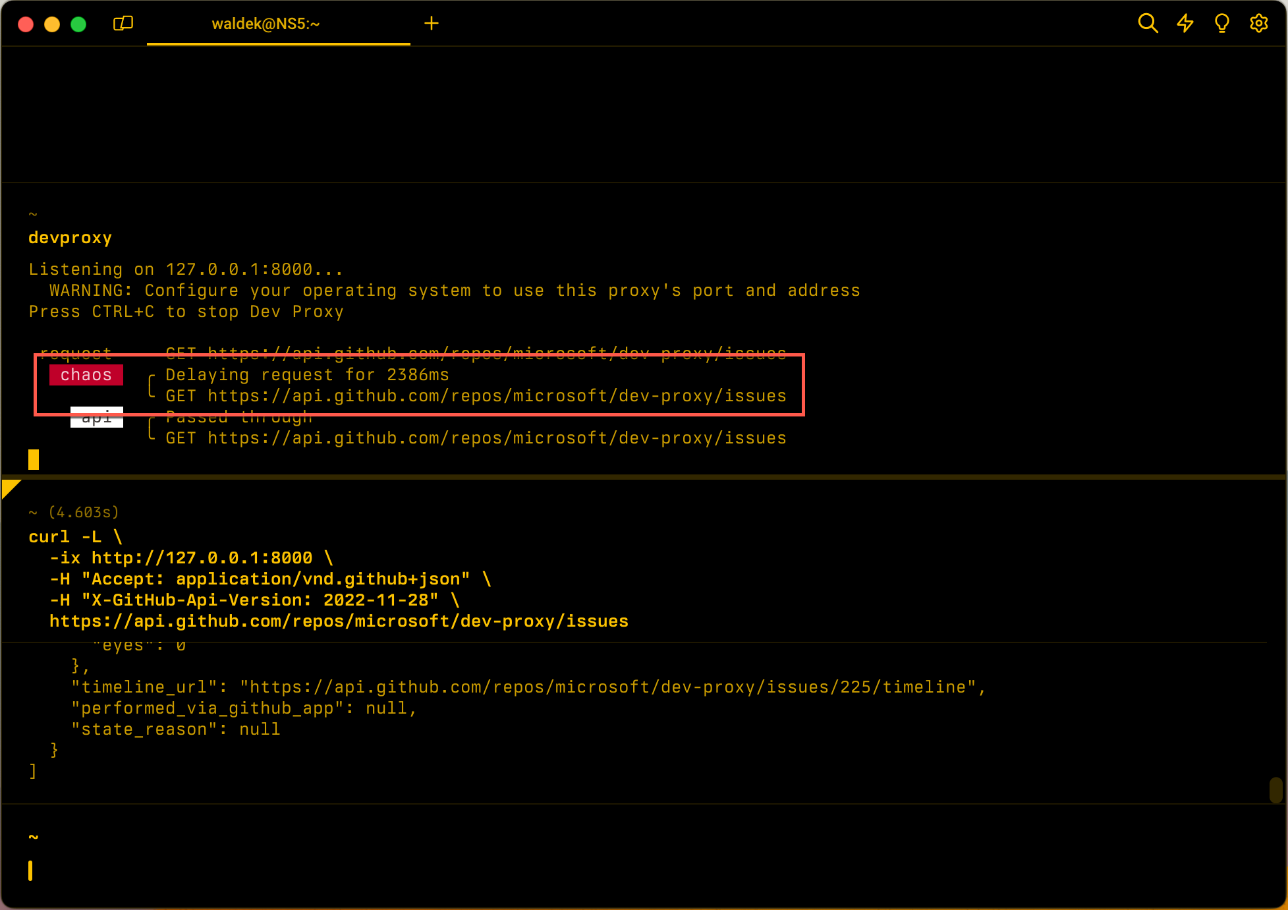Click the red chaos label badge
1288x910 pixels.
86,375
